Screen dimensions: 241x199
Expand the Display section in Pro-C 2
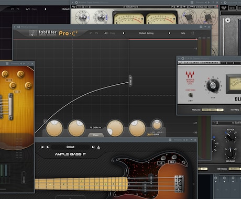96,128
